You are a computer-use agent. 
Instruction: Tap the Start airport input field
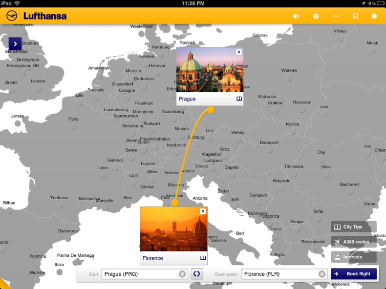tap(139, 274)
